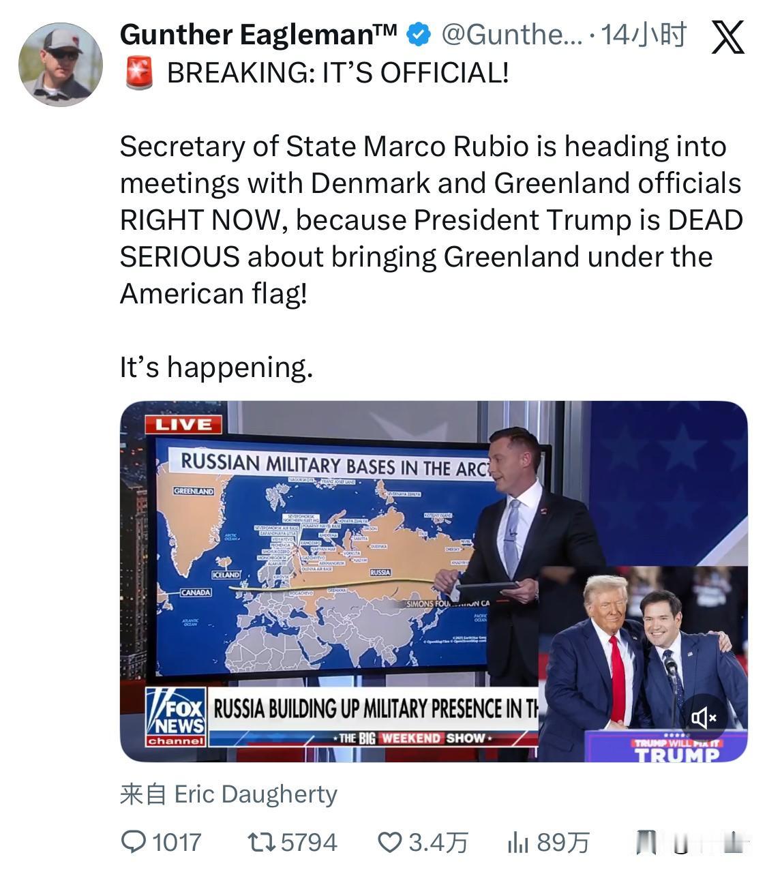Click the reply comment bubble icon
The image size is (767, 870).
134,842
